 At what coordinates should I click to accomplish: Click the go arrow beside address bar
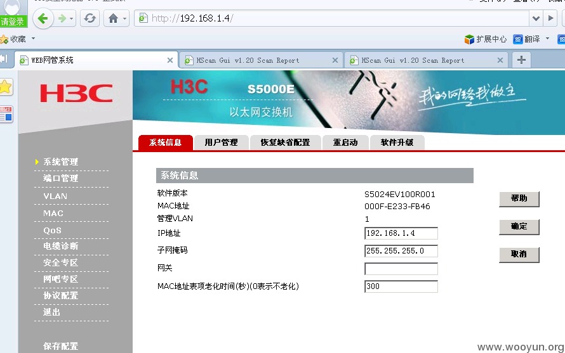550,18
